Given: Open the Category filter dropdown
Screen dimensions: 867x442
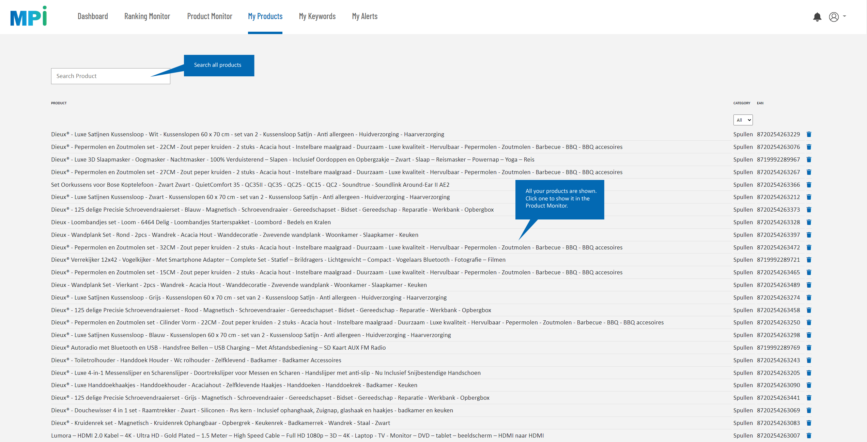Looking at the screenshot, I should (743, 120).
